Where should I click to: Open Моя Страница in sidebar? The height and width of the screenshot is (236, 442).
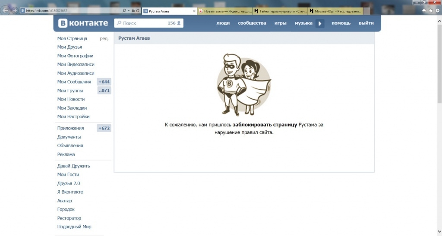point(72,38)
